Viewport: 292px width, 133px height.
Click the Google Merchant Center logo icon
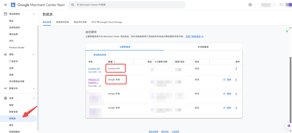click(13, 5)
